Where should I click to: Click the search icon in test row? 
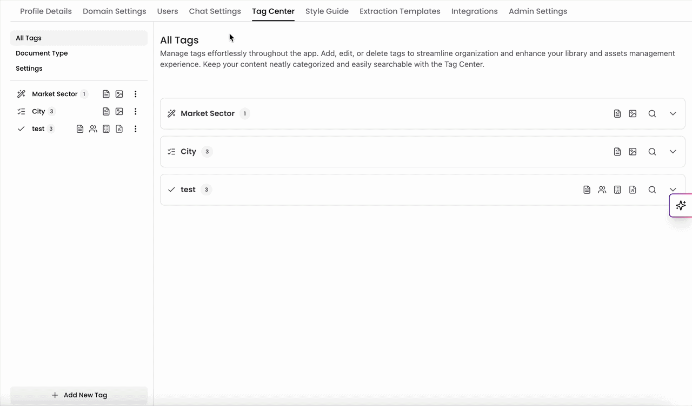click(x=652, y=190)
